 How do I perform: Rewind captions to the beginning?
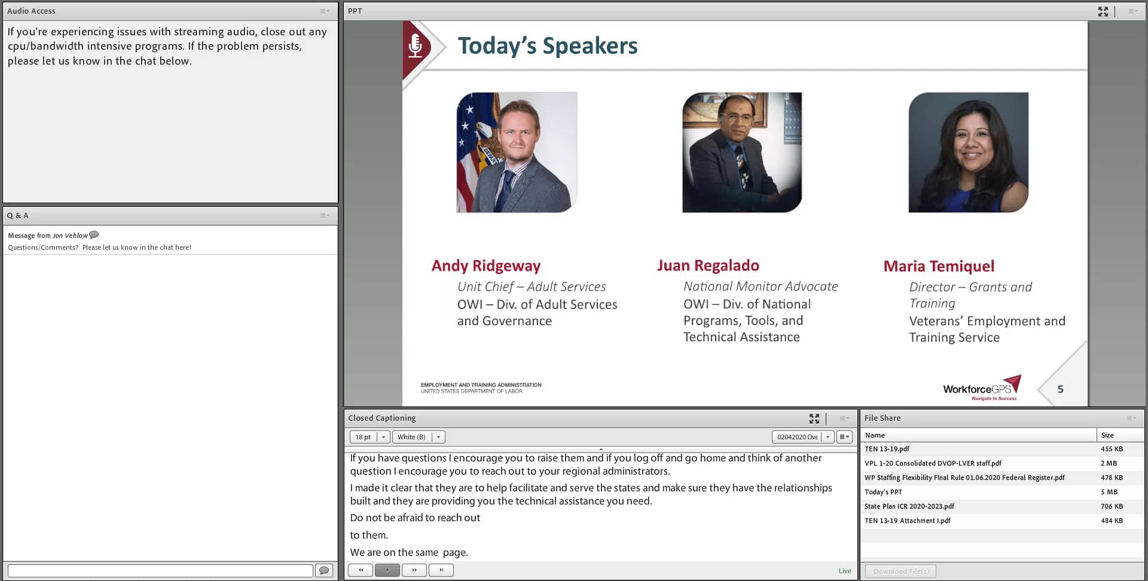pos(361,570)
